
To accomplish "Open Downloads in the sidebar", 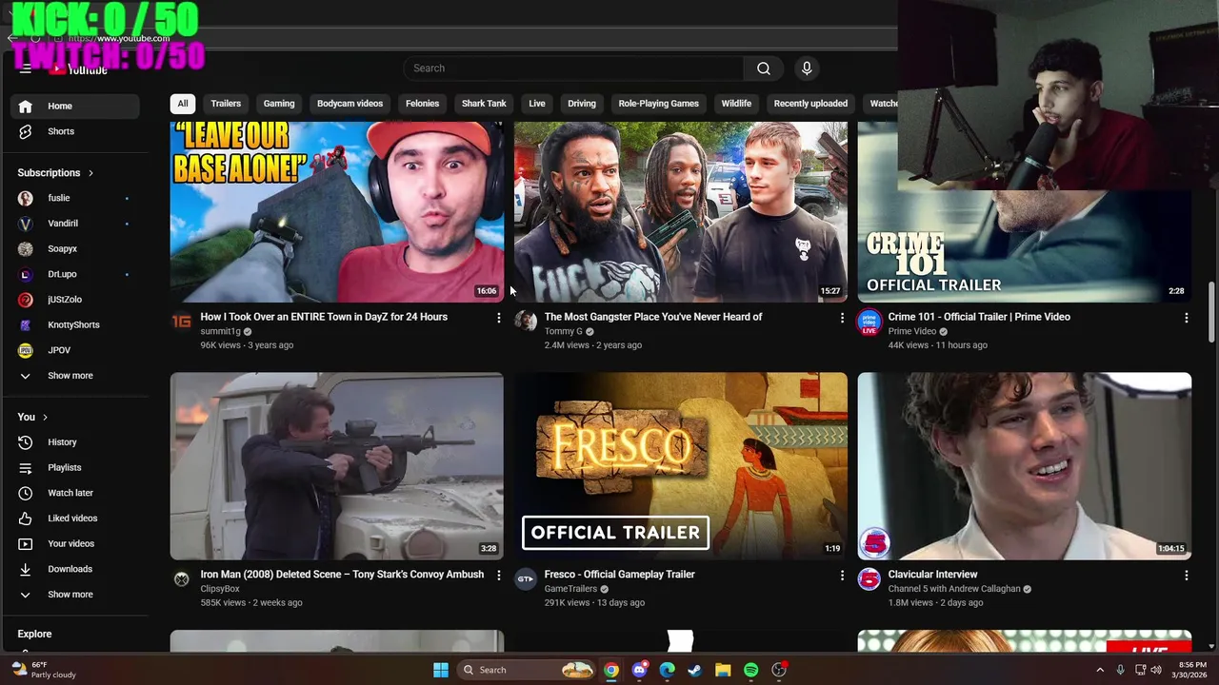I will coord(74,569).
